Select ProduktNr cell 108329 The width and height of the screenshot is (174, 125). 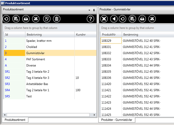point(111,41)
